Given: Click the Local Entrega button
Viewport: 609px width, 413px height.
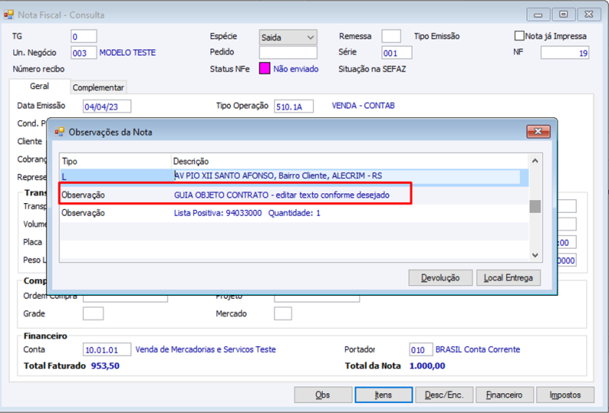Looking at the screenshot, I should tap(509, 278).
